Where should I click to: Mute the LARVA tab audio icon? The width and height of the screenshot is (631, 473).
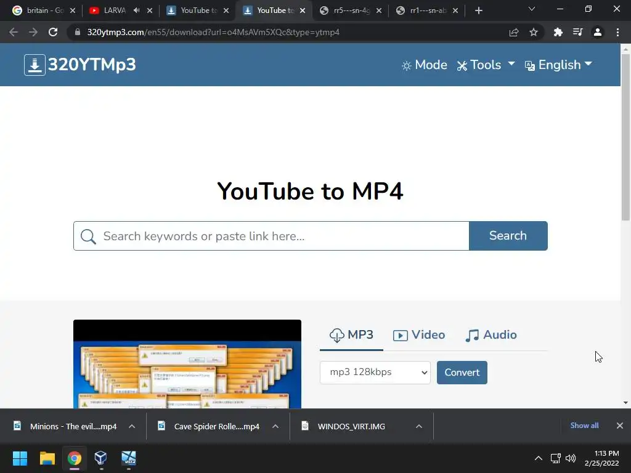[136, 10]
